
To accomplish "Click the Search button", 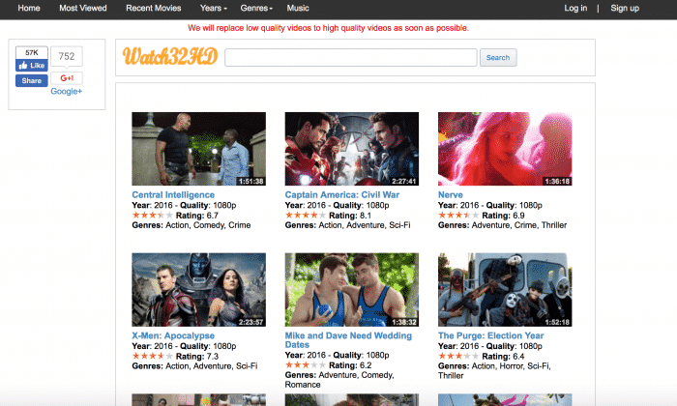I will click(498, 57).
